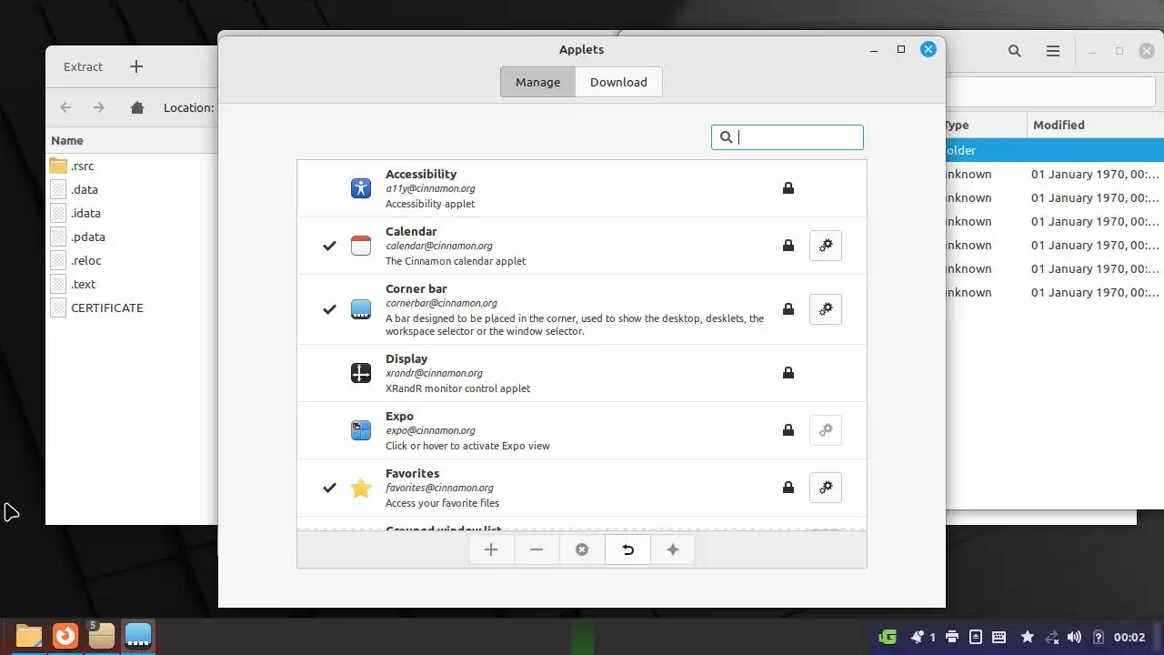Click lock icon on Display row
1164x655 pixels.
point(788,373)
